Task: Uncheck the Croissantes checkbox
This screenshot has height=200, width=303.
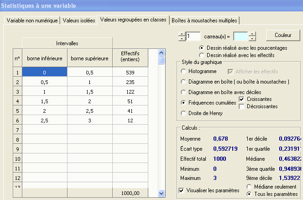Action: click(x=242, y=100)
